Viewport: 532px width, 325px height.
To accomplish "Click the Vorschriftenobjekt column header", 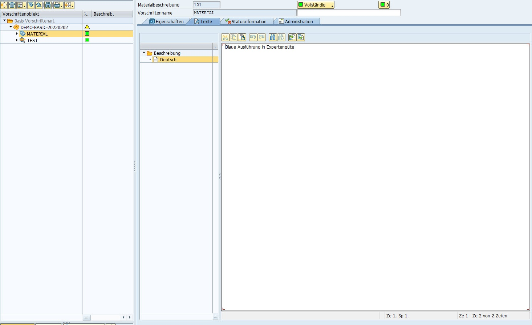I will coord(41,14).
